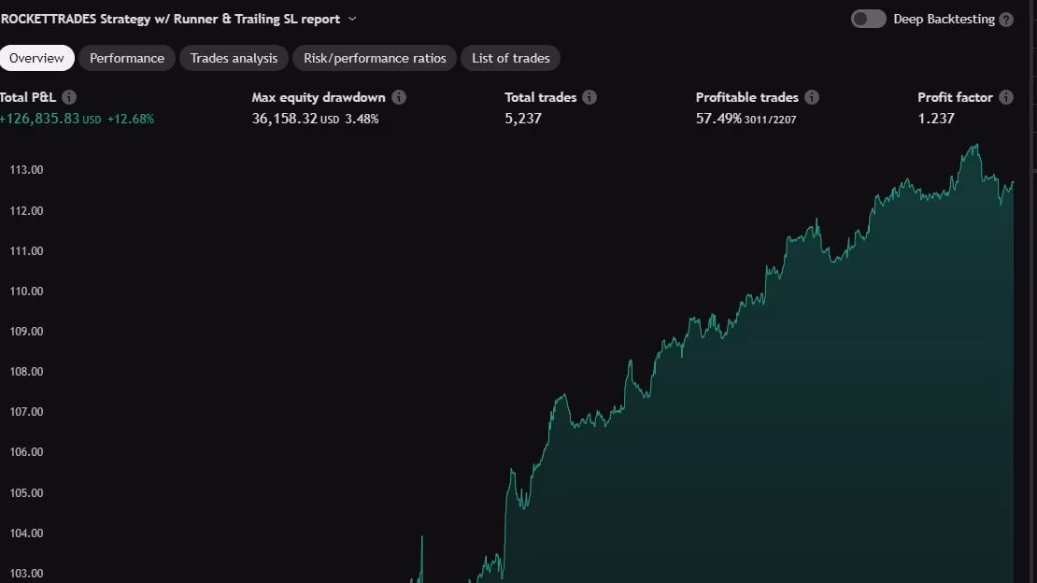
Task: Click the equity curve peak near 113.00
Action: [976, 146]
